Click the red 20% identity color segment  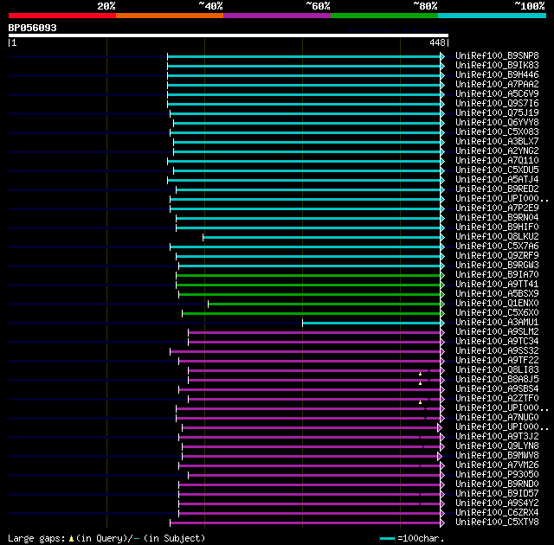tap(62, 16)
